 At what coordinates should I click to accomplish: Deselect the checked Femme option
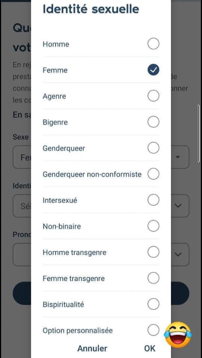point(153,70)
